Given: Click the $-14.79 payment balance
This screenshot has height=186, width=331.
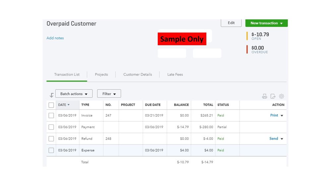Looking at the screenshot, I should pos(183,127).
